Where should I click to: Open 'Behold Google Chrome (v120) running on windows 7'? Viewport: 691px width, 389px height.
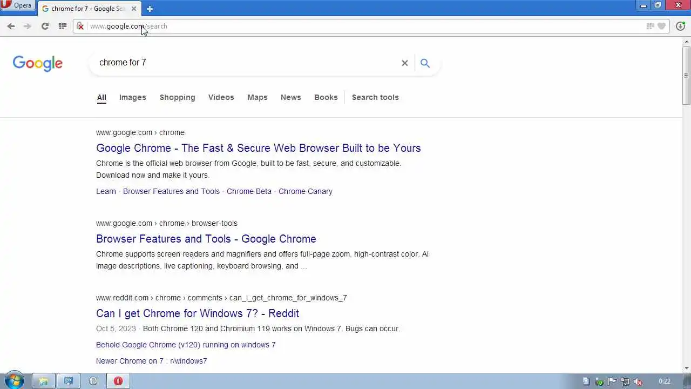coord(186,345)
